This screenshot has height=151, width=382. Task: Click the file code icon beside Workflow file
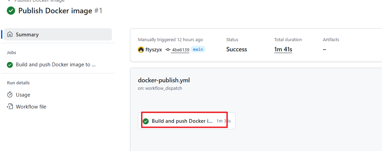[10, 106]
